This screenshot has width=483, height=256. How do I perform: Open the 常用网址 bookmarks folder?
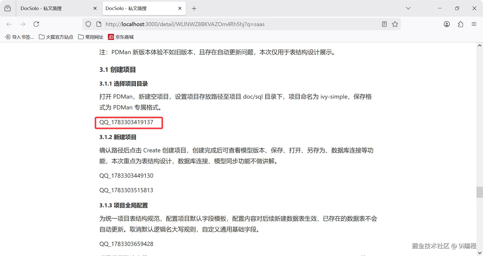91,37
